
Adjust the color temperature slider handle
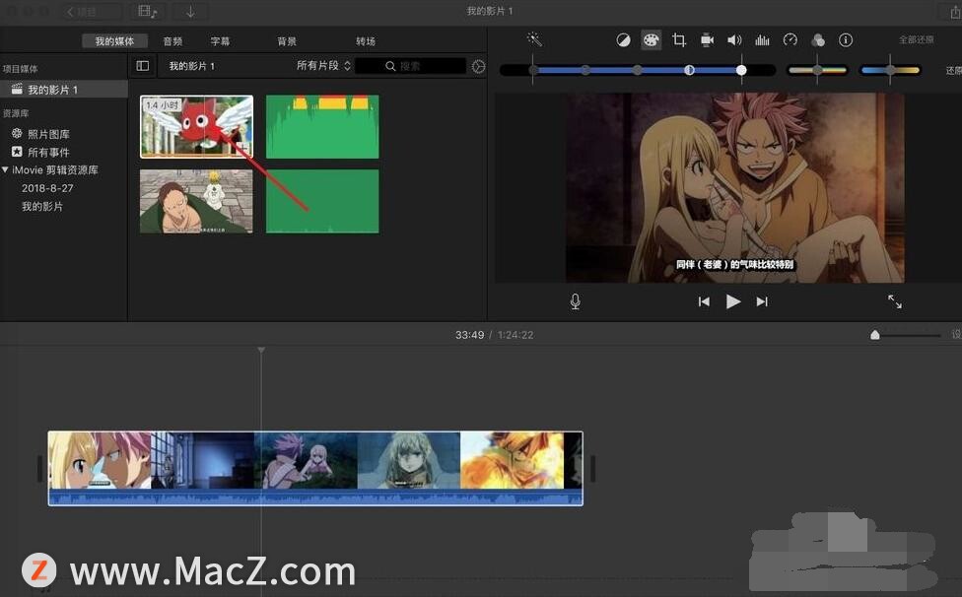tap(890, 70)
